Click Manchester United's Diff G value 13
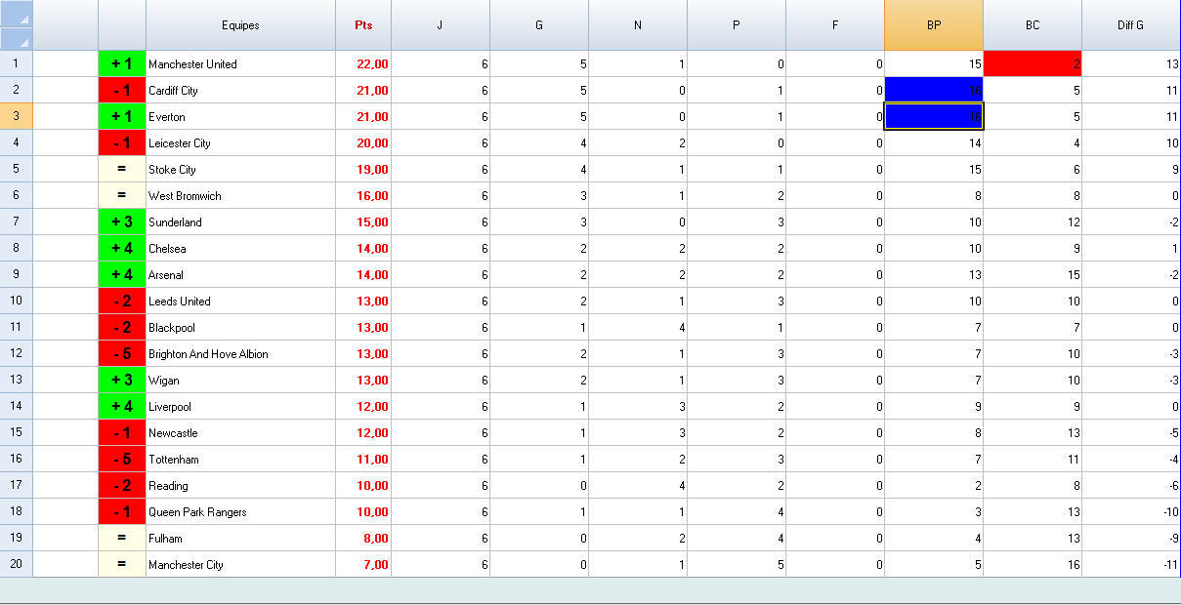The height and width of the screenshot is (605, 1181). pos(1131,63)
